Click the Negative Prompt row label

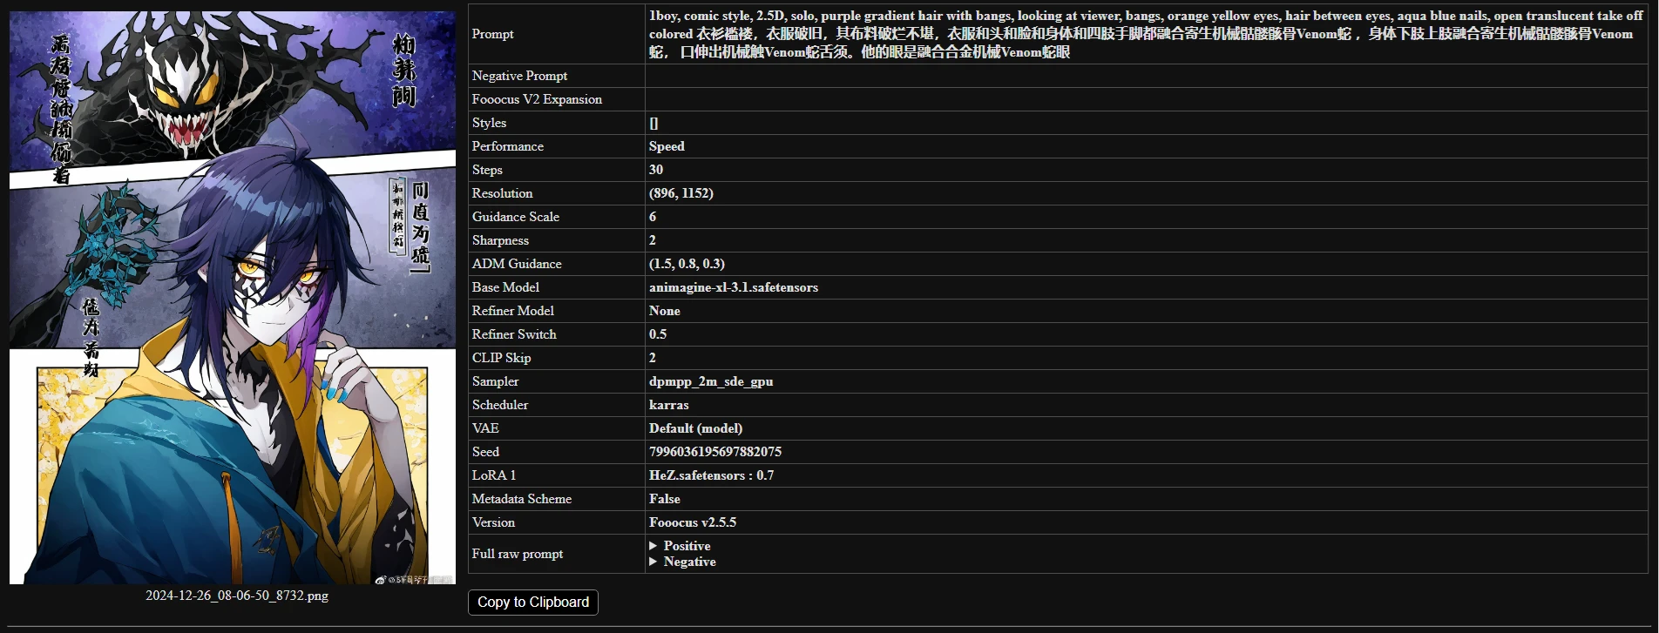[520, 76]
